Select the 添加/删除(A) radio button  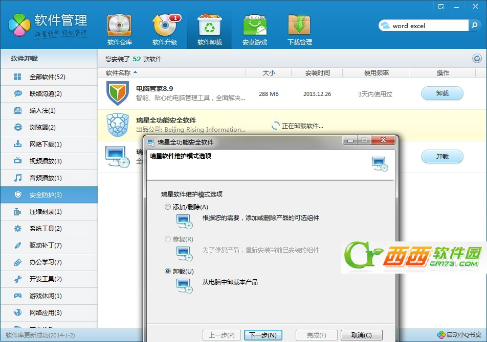pos(168,207)
